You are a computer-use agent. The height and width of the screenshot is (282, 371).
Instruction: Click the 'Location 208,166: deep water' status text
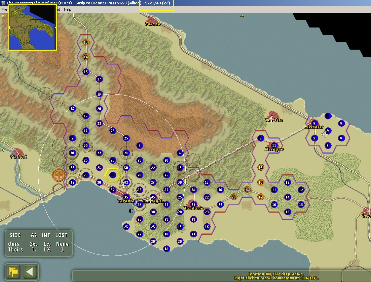point(276,274)
